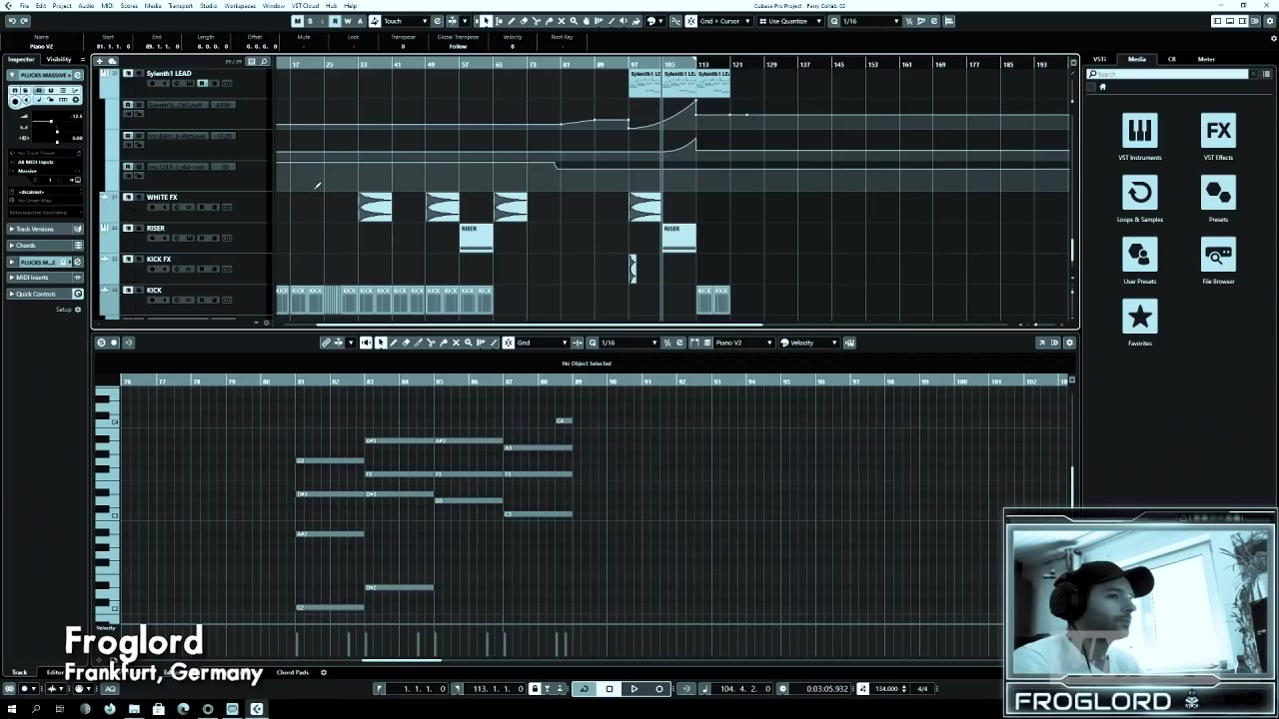The width and height of the screenshot is (1279, 719).
Task: Switch to the CR tab
Action: [1172, 59]
